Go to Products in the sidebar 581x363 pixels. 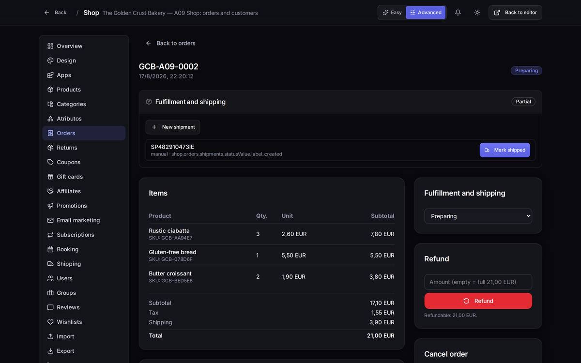(x=84, y=90)
